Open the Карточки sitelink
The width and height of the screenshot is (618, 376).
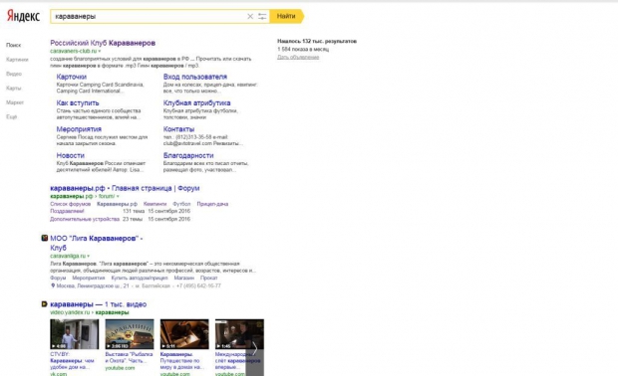point(72,77)
